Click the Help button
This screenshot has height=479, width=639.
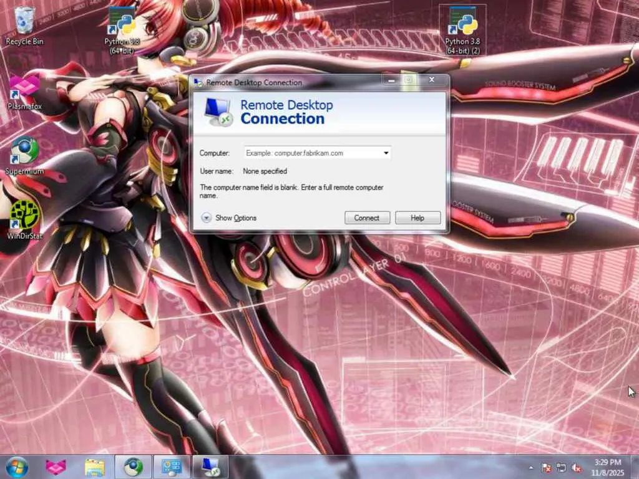pos(417,218)
